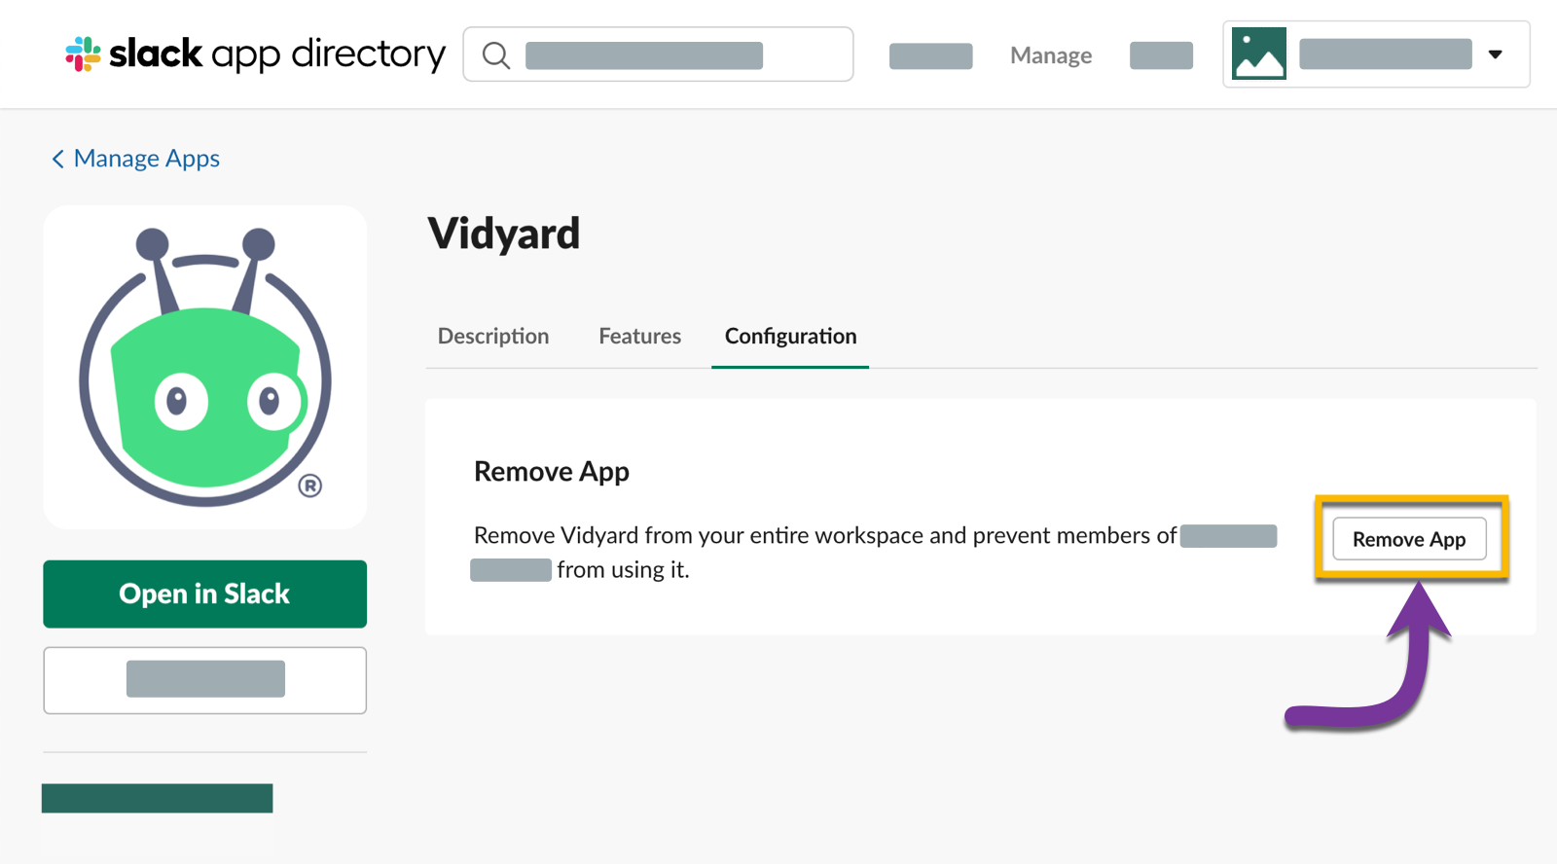The height and width of the screenshot is (864, 1557).
Task: Expand the workspace dropdown arrow
Action: (x=1496, y=54)
